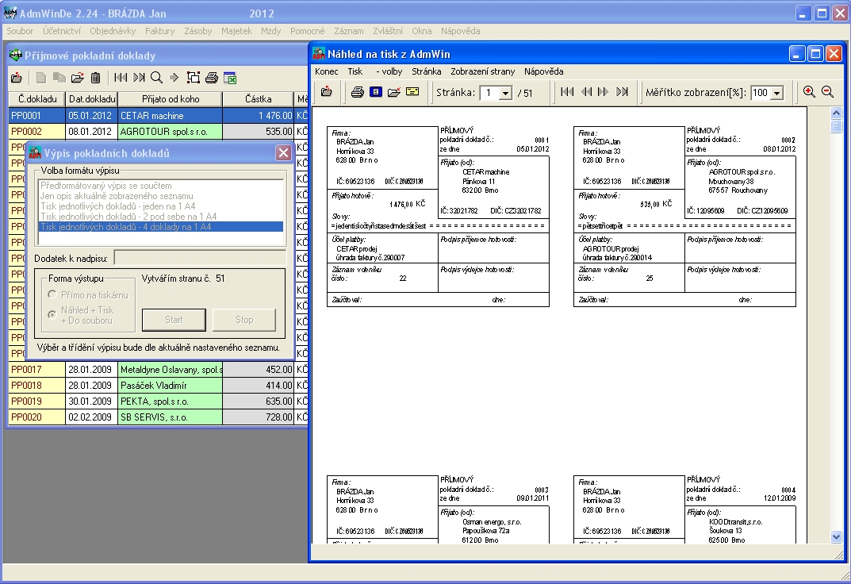Image resolution: width=851 pixels, height=584 pixels.
Task: Click exit icon in Příjmové pokladní doklady toolbar
Action: [17, 78]
